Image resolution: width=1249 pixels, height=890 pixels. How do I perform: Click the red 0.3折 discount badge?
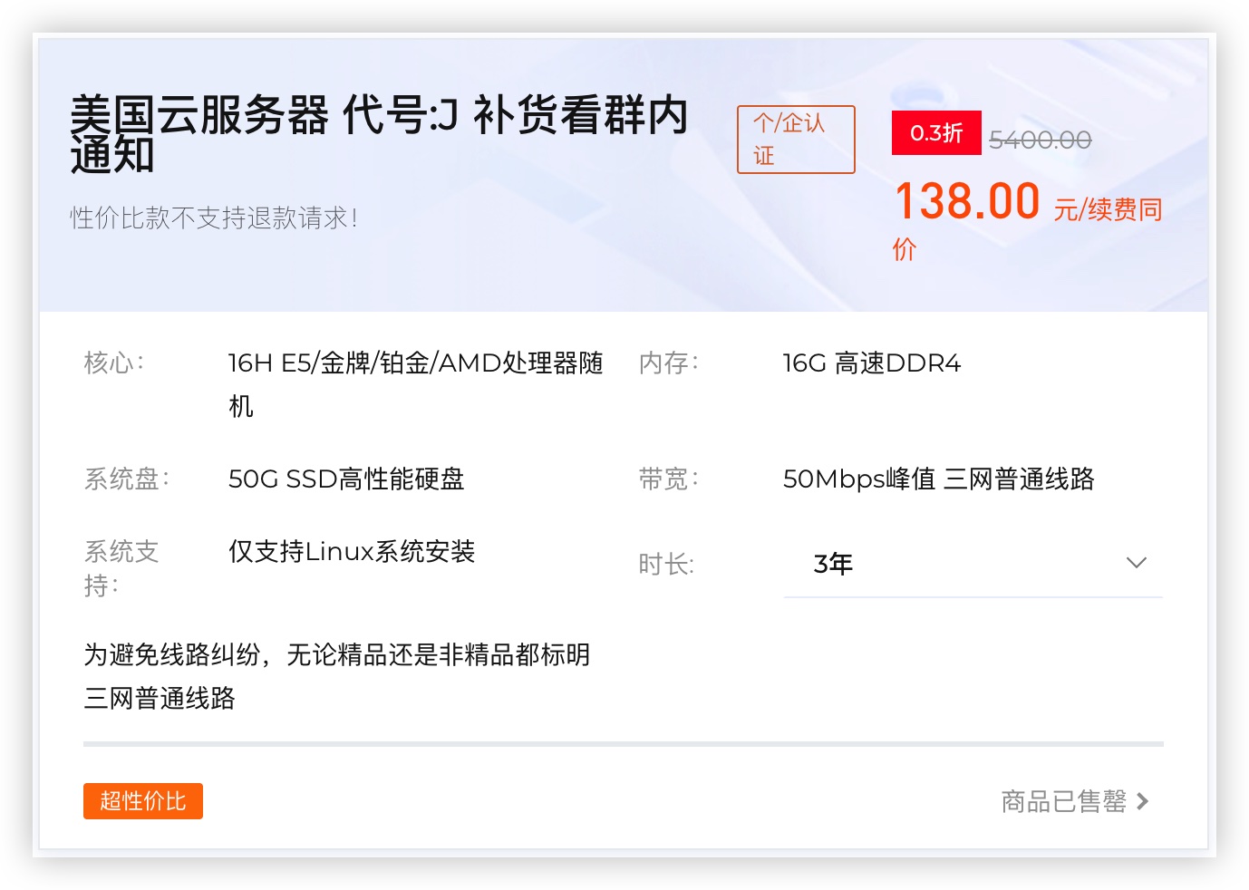point(935,133)
